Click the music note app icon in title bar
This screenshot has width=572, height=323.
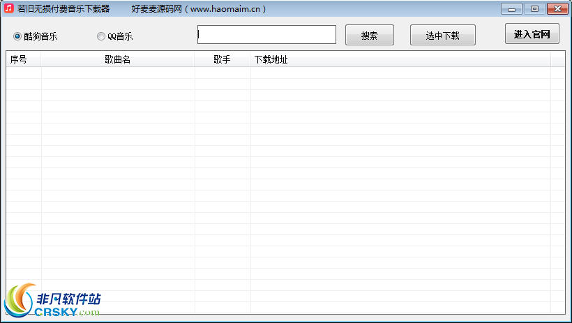pyautogui.click(x=9, y=8)
